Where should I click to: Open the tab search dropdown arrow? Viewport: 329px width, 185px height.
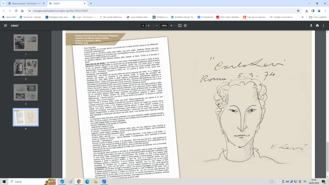tap(3, 3)
